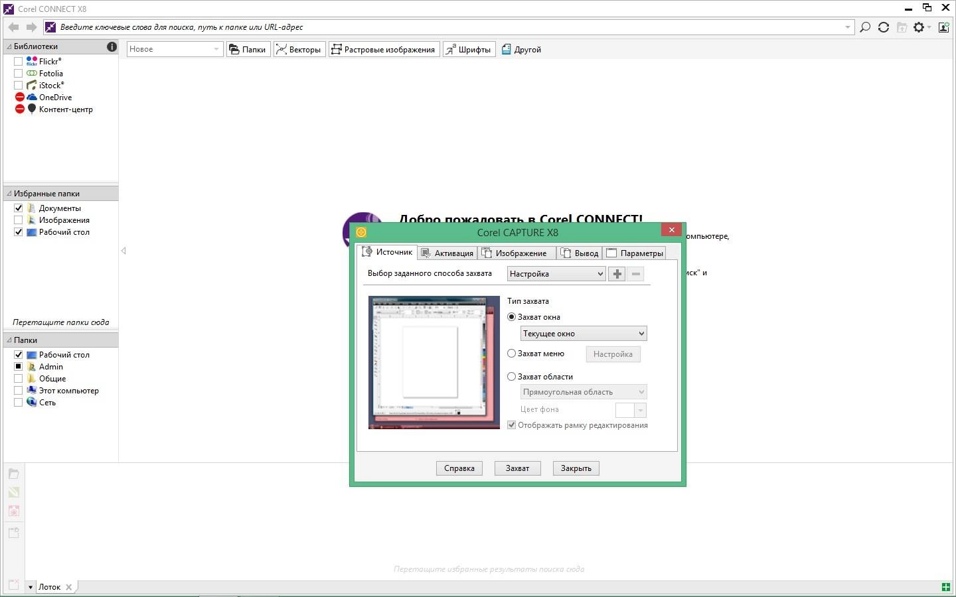Viewport: 956px width, 597px height.
Task: Click the search magnifier icon
Action: [x=865, y=27]
